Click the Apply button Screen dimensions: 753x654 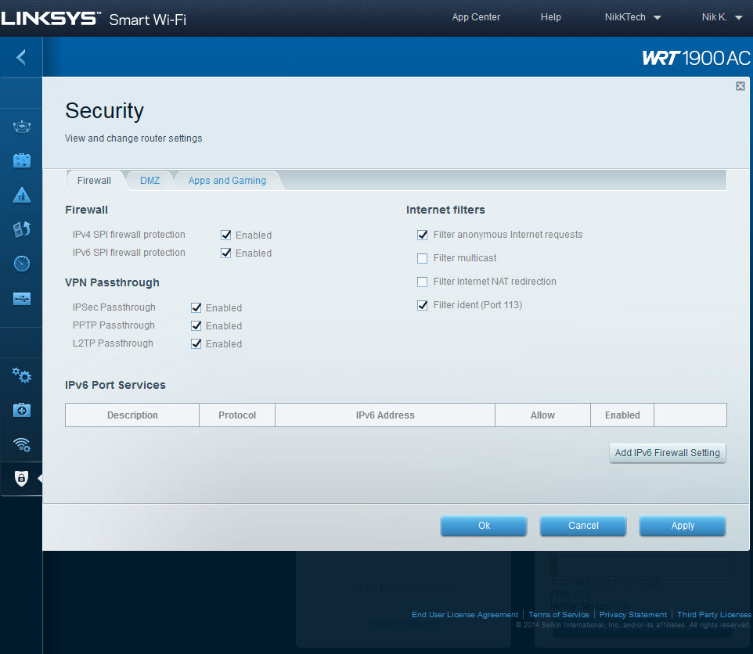(683, 526)
